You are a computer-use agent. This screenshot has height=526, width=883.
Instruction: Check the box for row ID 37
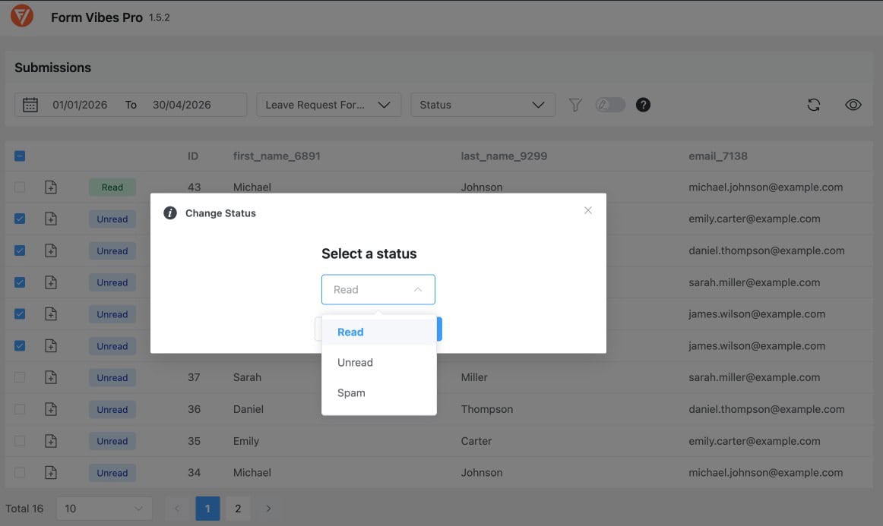(20, 377)
